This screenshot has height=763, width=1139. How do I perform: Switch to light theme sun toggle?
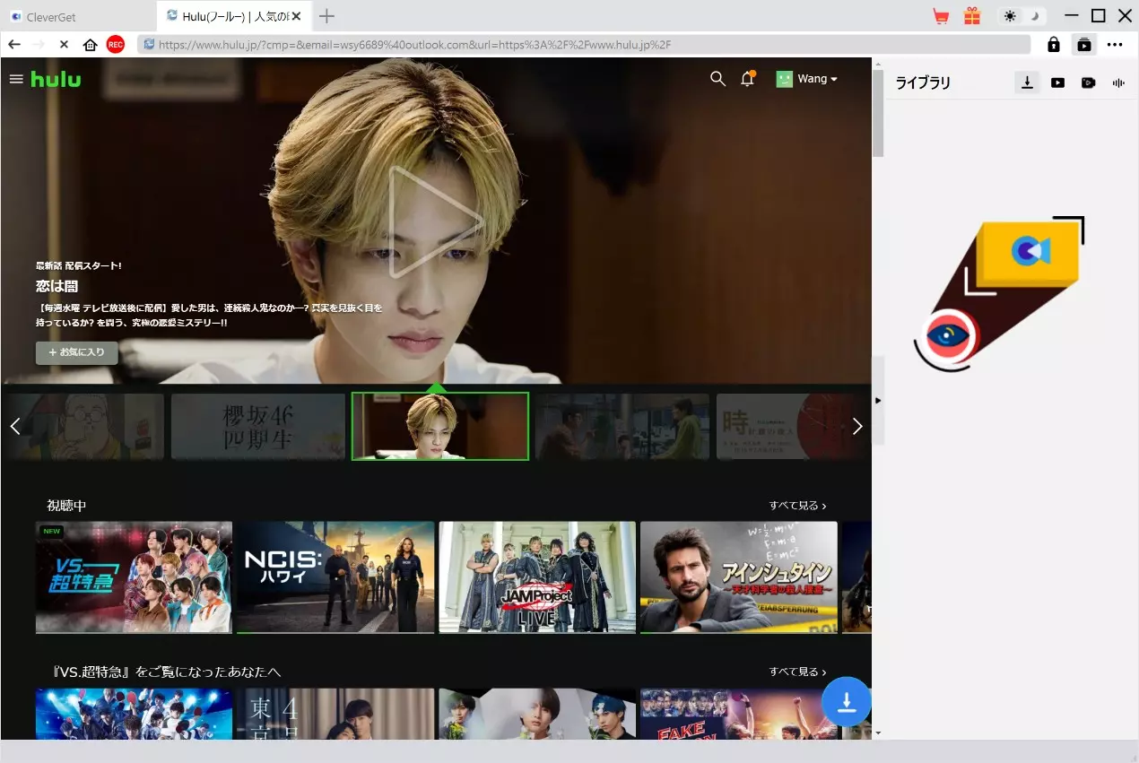pos(1010,16)
